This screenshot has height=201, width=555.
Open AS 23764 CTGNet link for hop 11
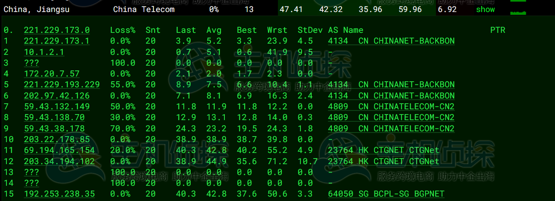(384, 150)
